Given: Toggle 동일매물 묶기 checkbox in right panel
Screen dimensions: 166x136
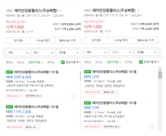Looking at the screenshot, I should [141, 62].
